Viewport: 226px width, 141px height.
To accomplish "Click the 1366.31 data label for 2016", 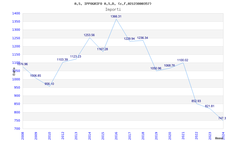I will coord(116,16).
